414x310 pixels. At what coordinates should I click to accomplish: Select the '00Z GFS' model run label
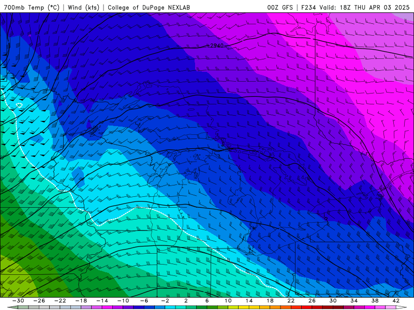tap(280, 7)
